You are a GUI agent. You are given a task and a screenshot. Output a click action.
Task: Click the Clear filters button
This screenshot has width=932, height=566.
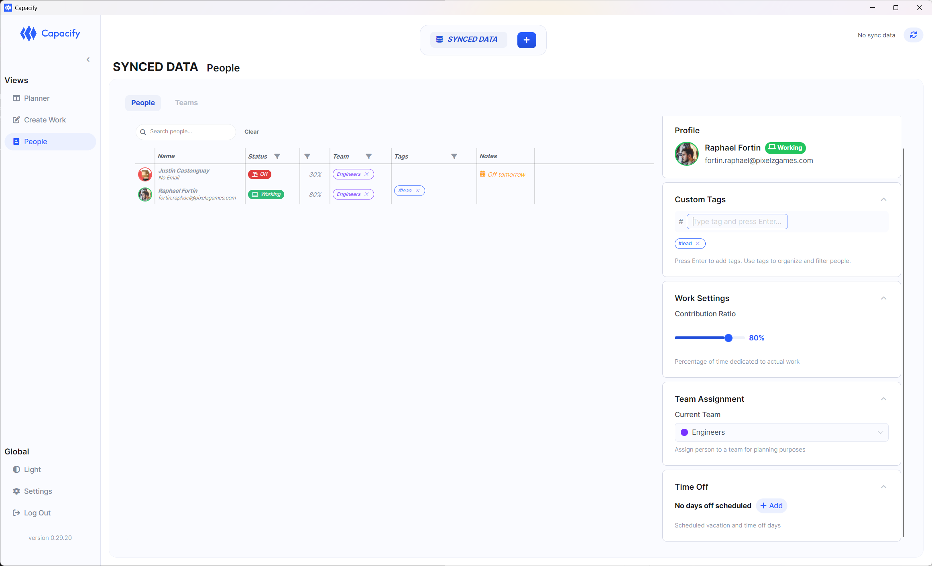click(251, 132)
